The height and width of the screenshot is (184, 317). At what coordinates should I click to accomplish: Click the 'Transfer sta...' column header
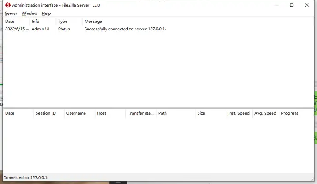click(140, 113)
